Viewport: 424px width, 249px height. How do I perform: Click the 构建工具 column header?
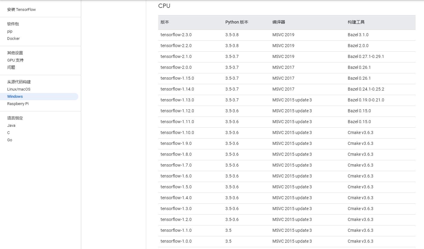click(x=356, y=22)
